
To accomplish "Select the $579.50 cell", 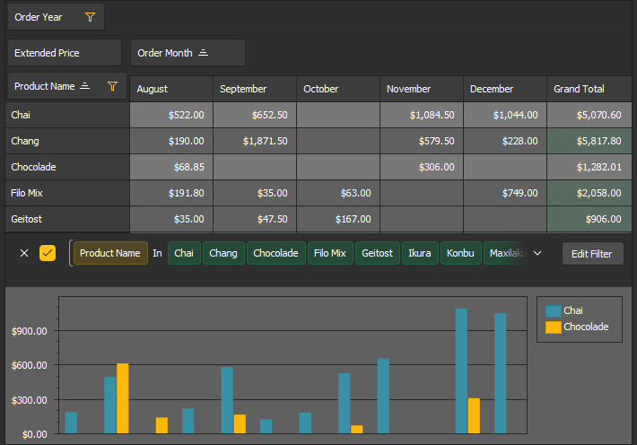I will click(422, 141).
